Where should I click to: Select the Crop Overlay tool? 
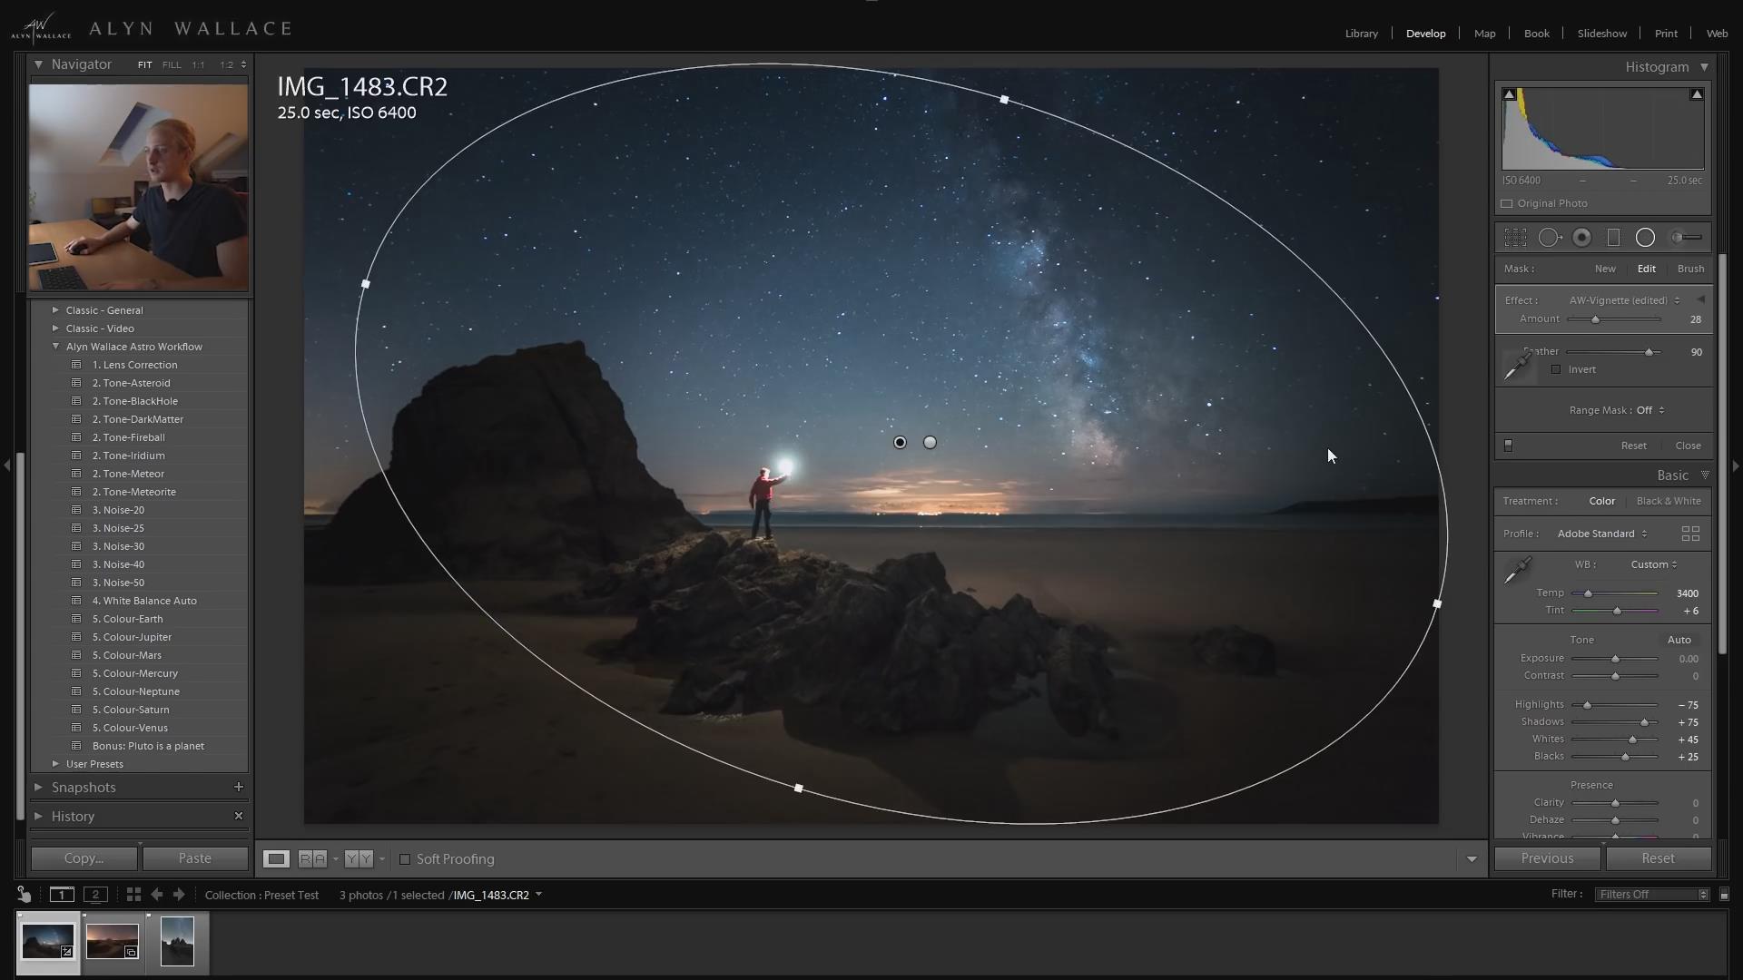1515,238
